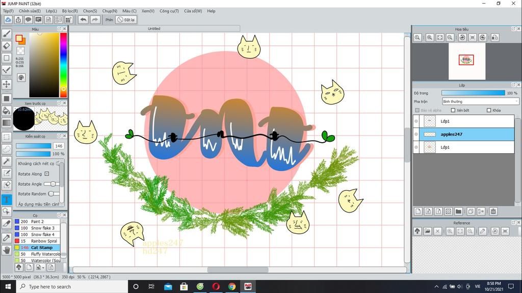Delete layer with trash icon in Lớp panel
Screen dimensions: 522x293
tap(493, 211)
